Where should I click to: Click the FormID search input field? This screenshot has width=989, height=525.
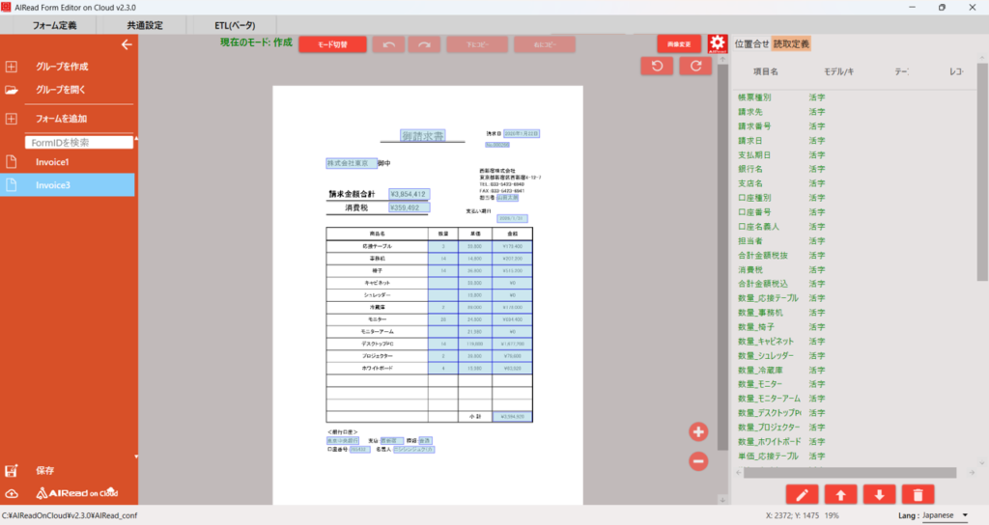79,142
